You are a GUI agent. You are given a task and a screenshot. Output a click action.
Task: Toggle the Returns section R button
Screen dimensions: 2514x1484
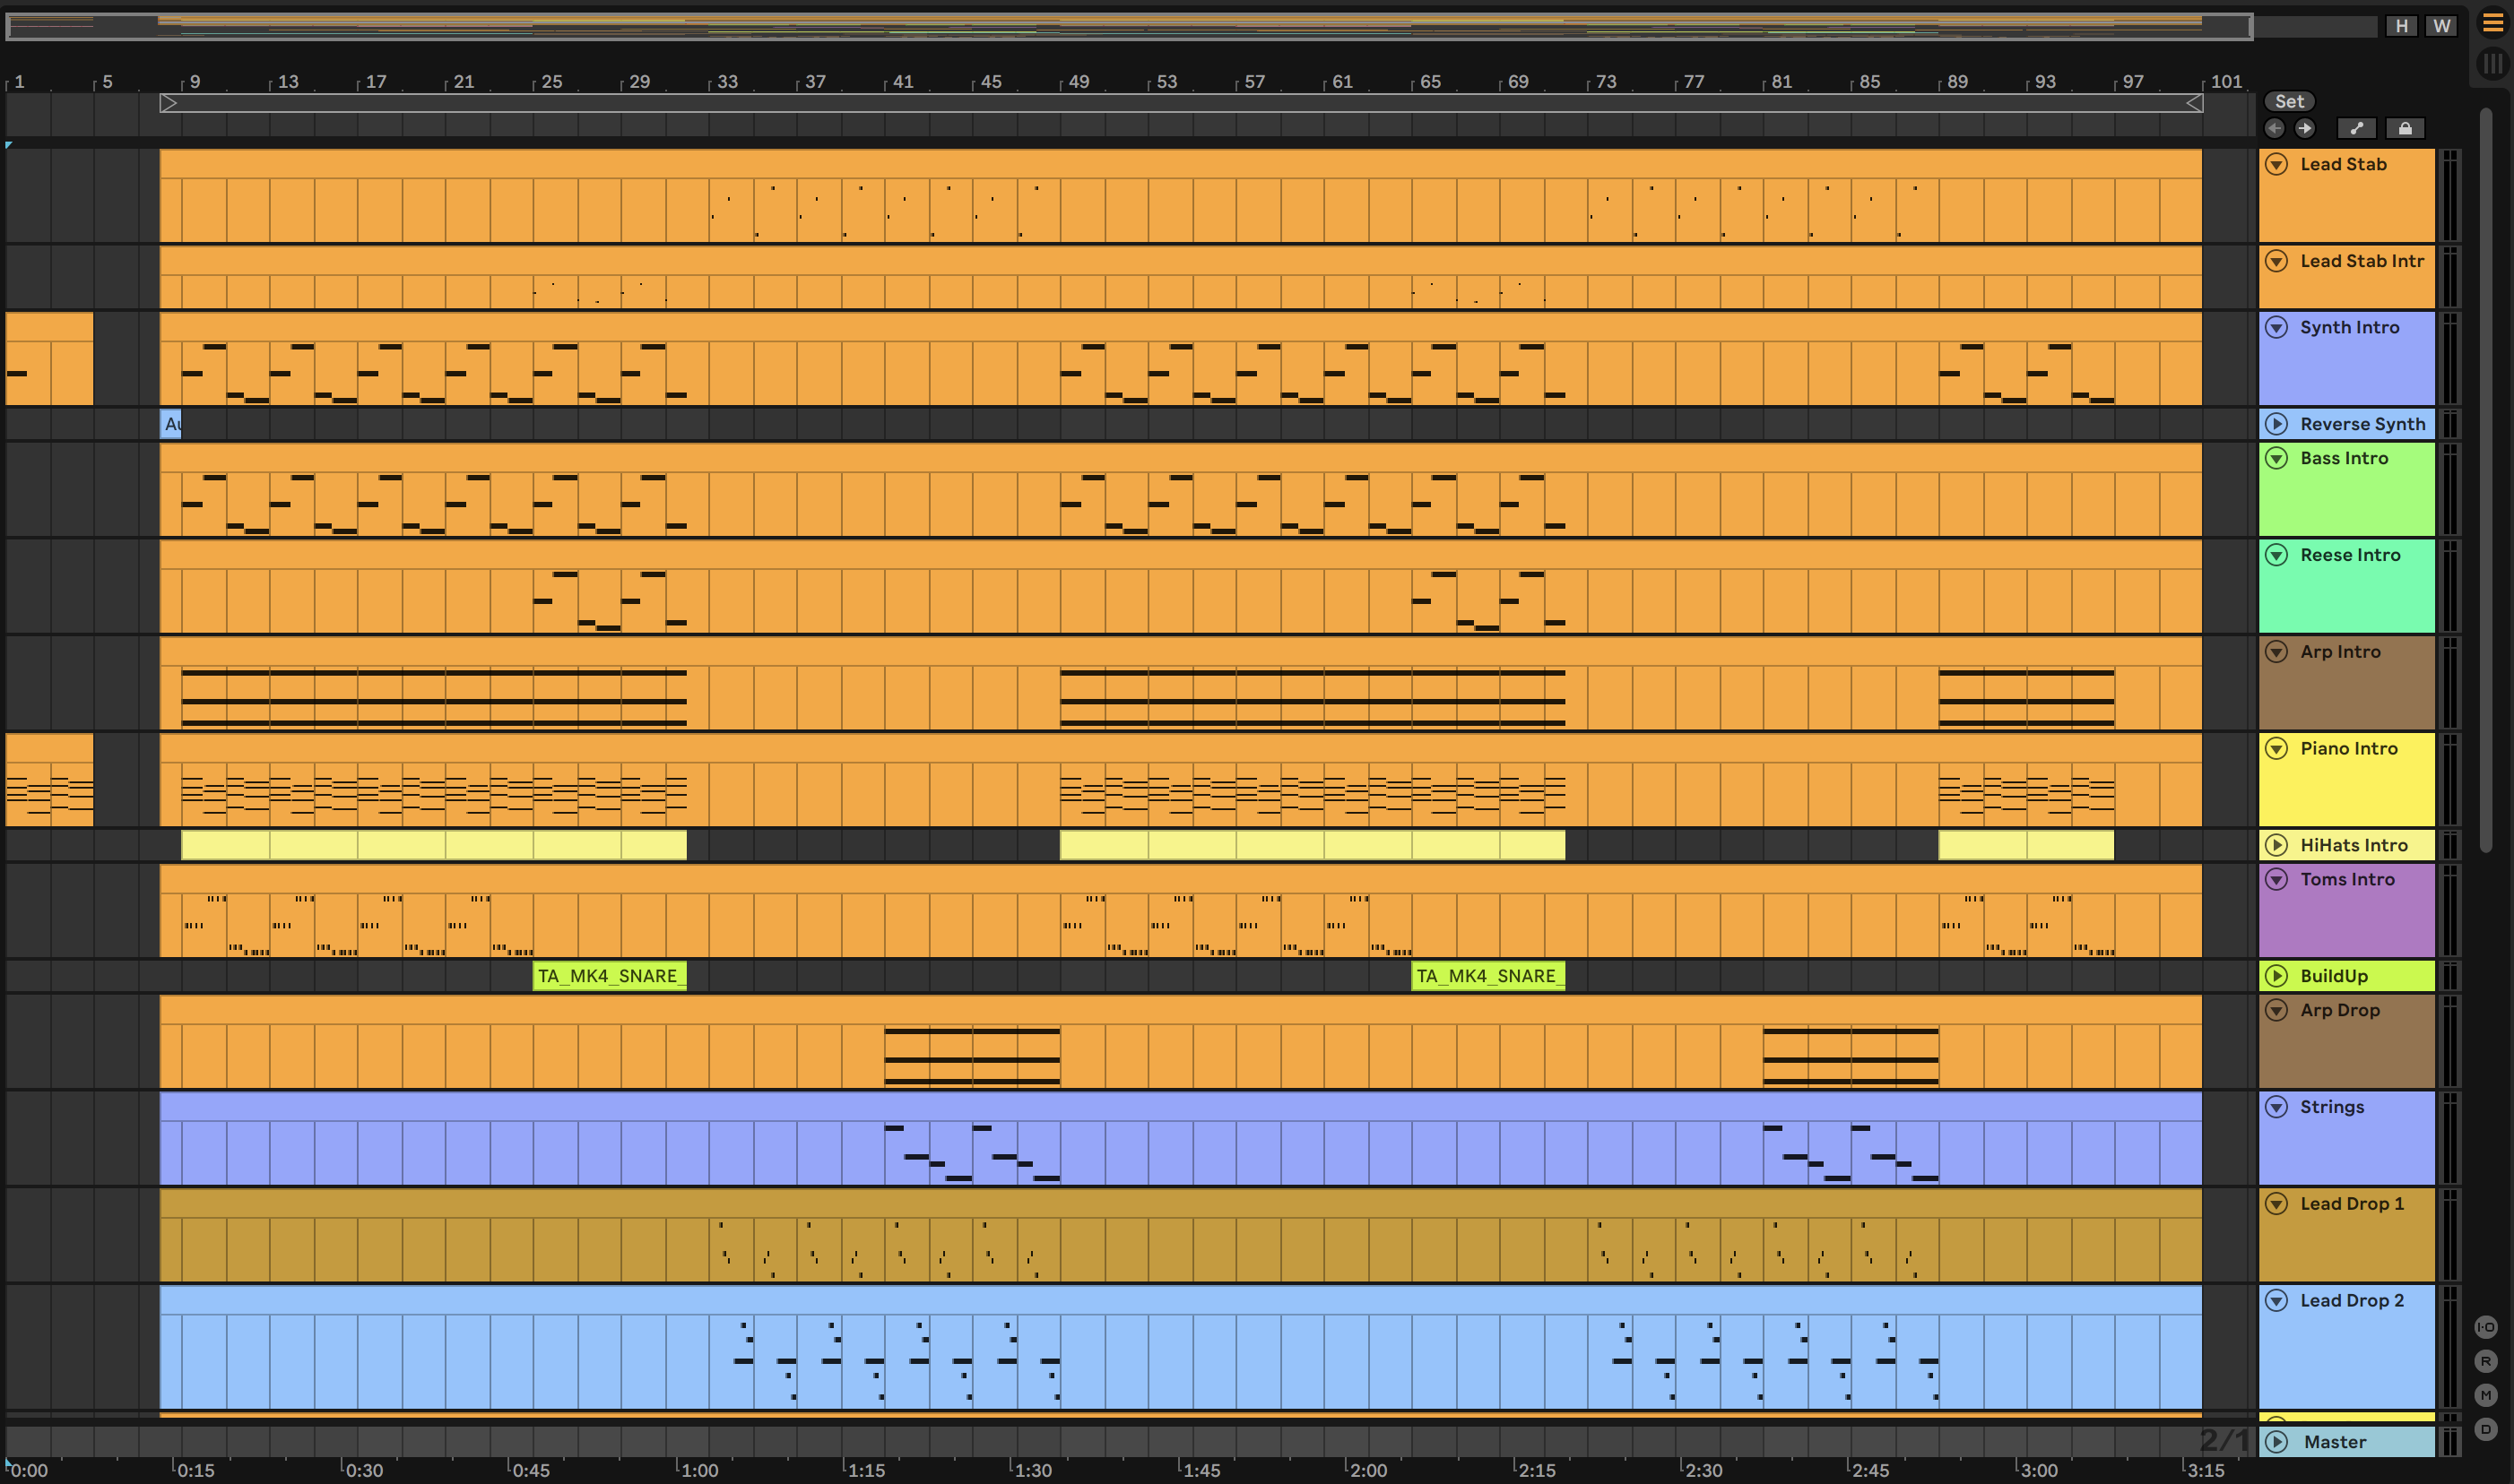click(x=2486, y=1361)
